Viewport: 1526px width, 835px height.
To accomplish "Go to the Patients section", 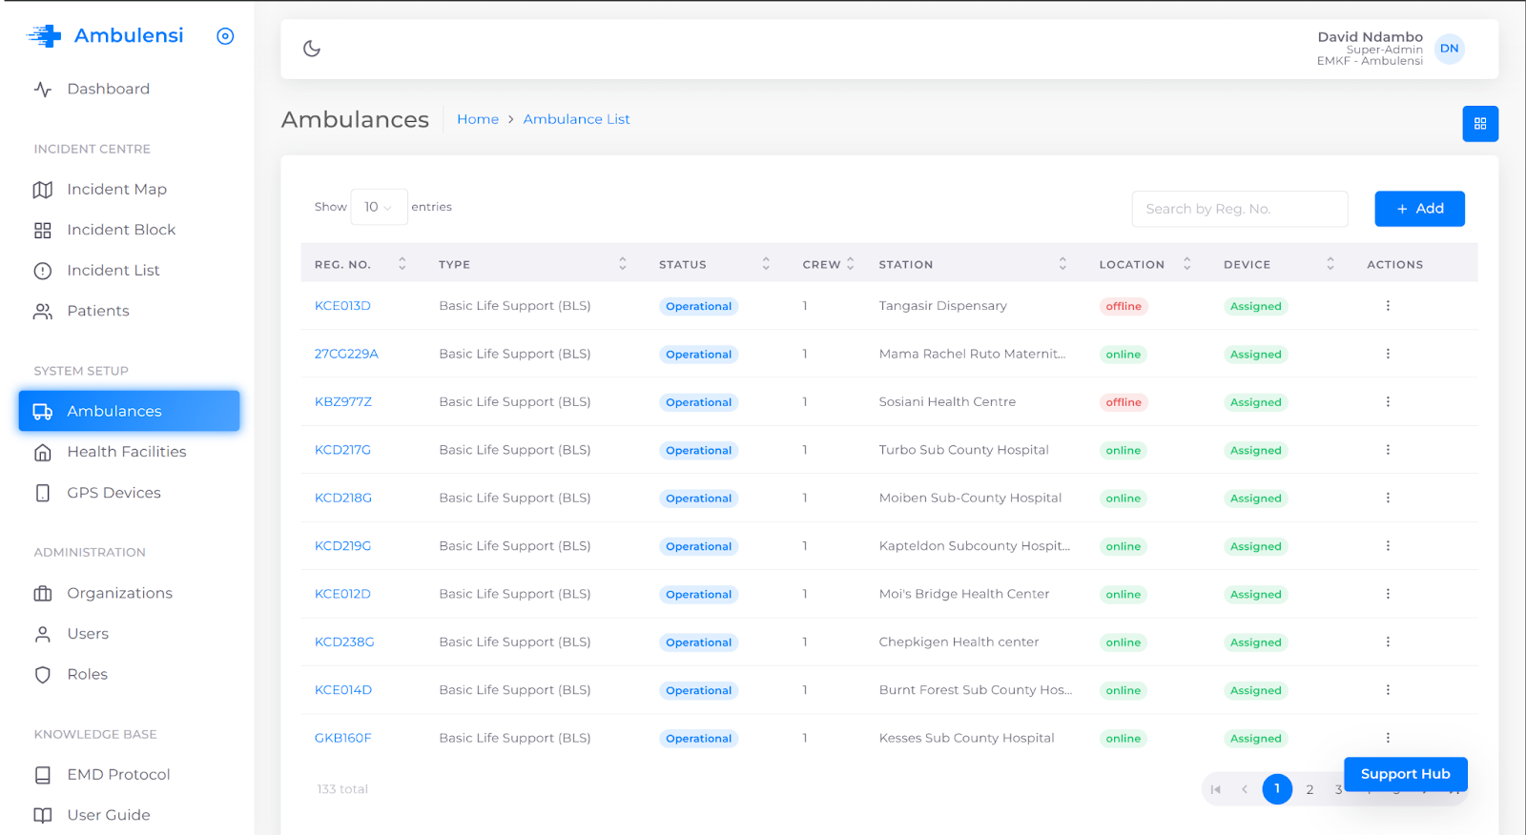I will [x=97, y=311].
